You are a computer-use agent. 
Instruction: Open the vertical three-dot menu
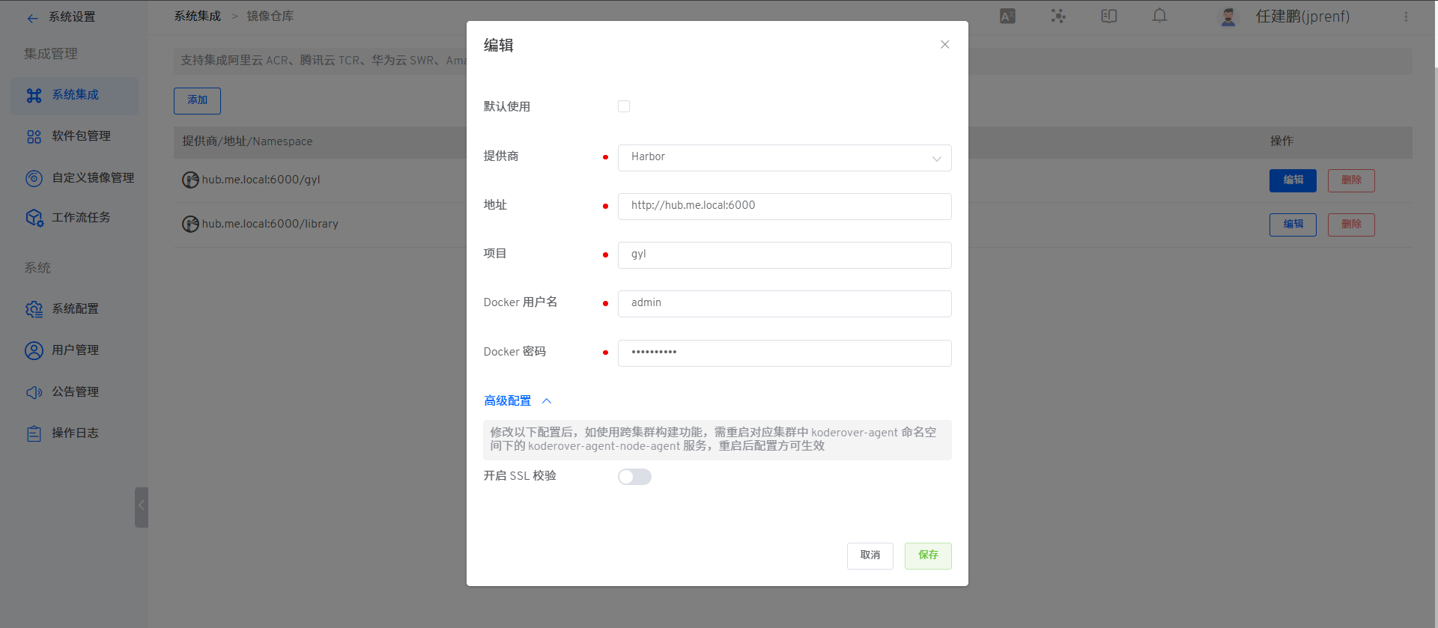(1406, 16)
